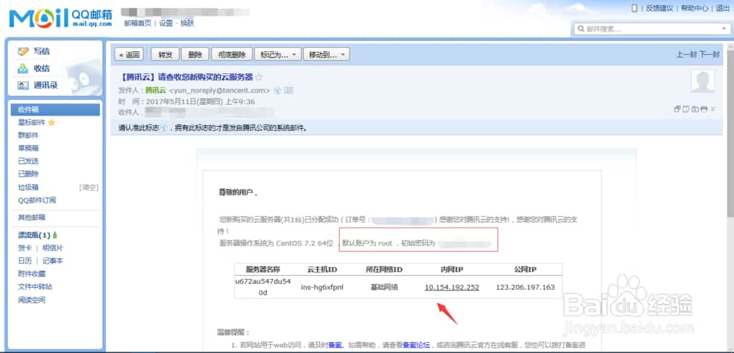Click the 退出 logout link
Image resolution: width=734 pixels, height=353 pixels.
pyautogui.click(x=722, y=8)
